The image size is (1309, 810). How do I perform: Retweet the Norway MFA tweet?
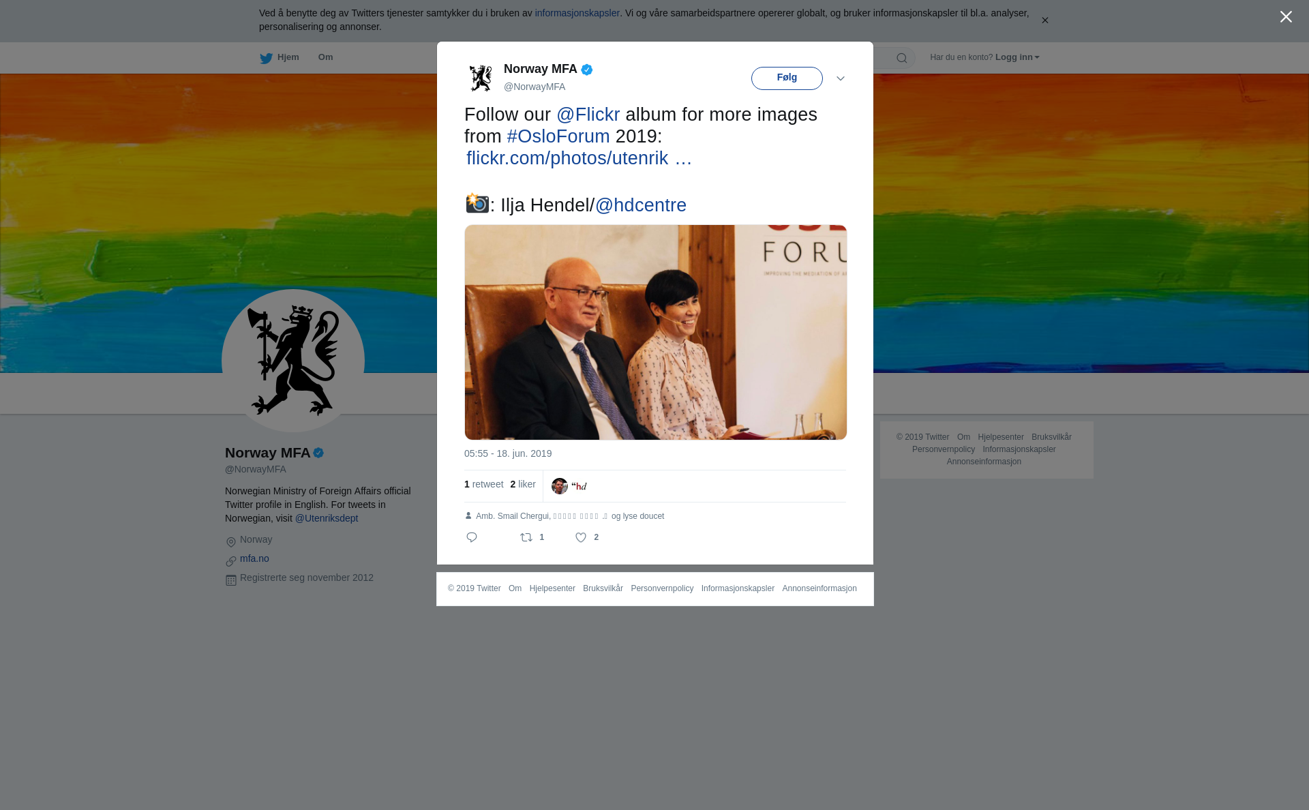click(526, 537)
